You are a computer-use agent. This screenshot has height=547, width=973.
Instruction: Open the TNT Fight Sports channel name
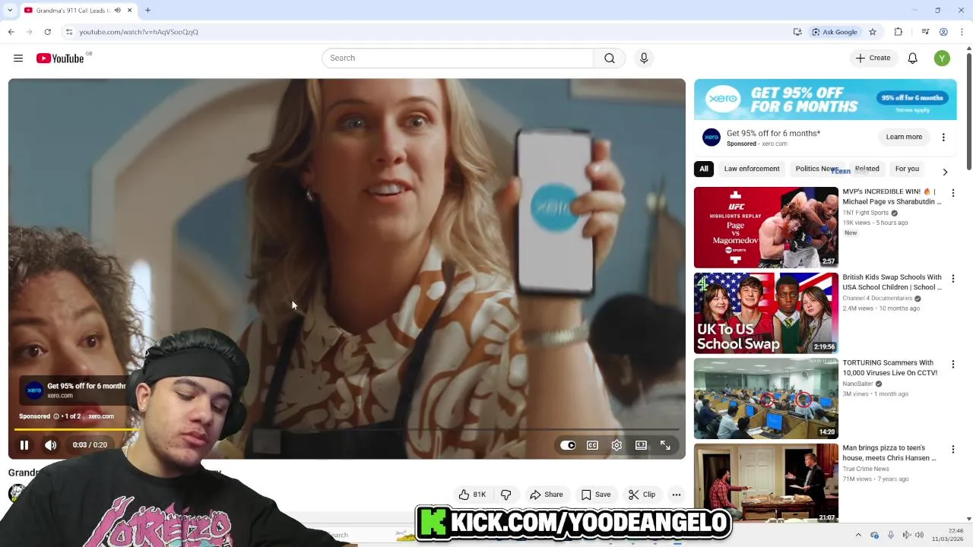[866, 213]
